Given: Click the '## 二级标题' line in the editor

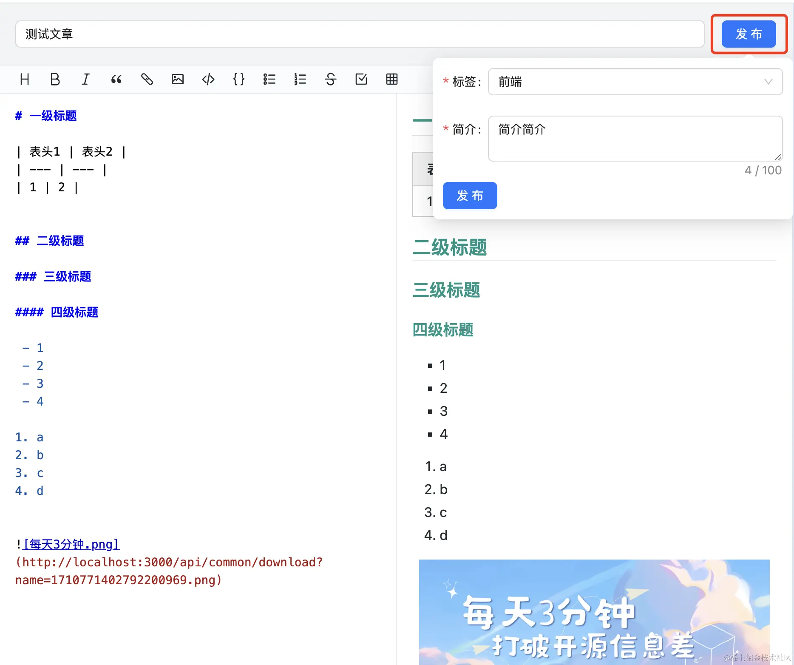Looking at the screenshot, I should [49, 241].
